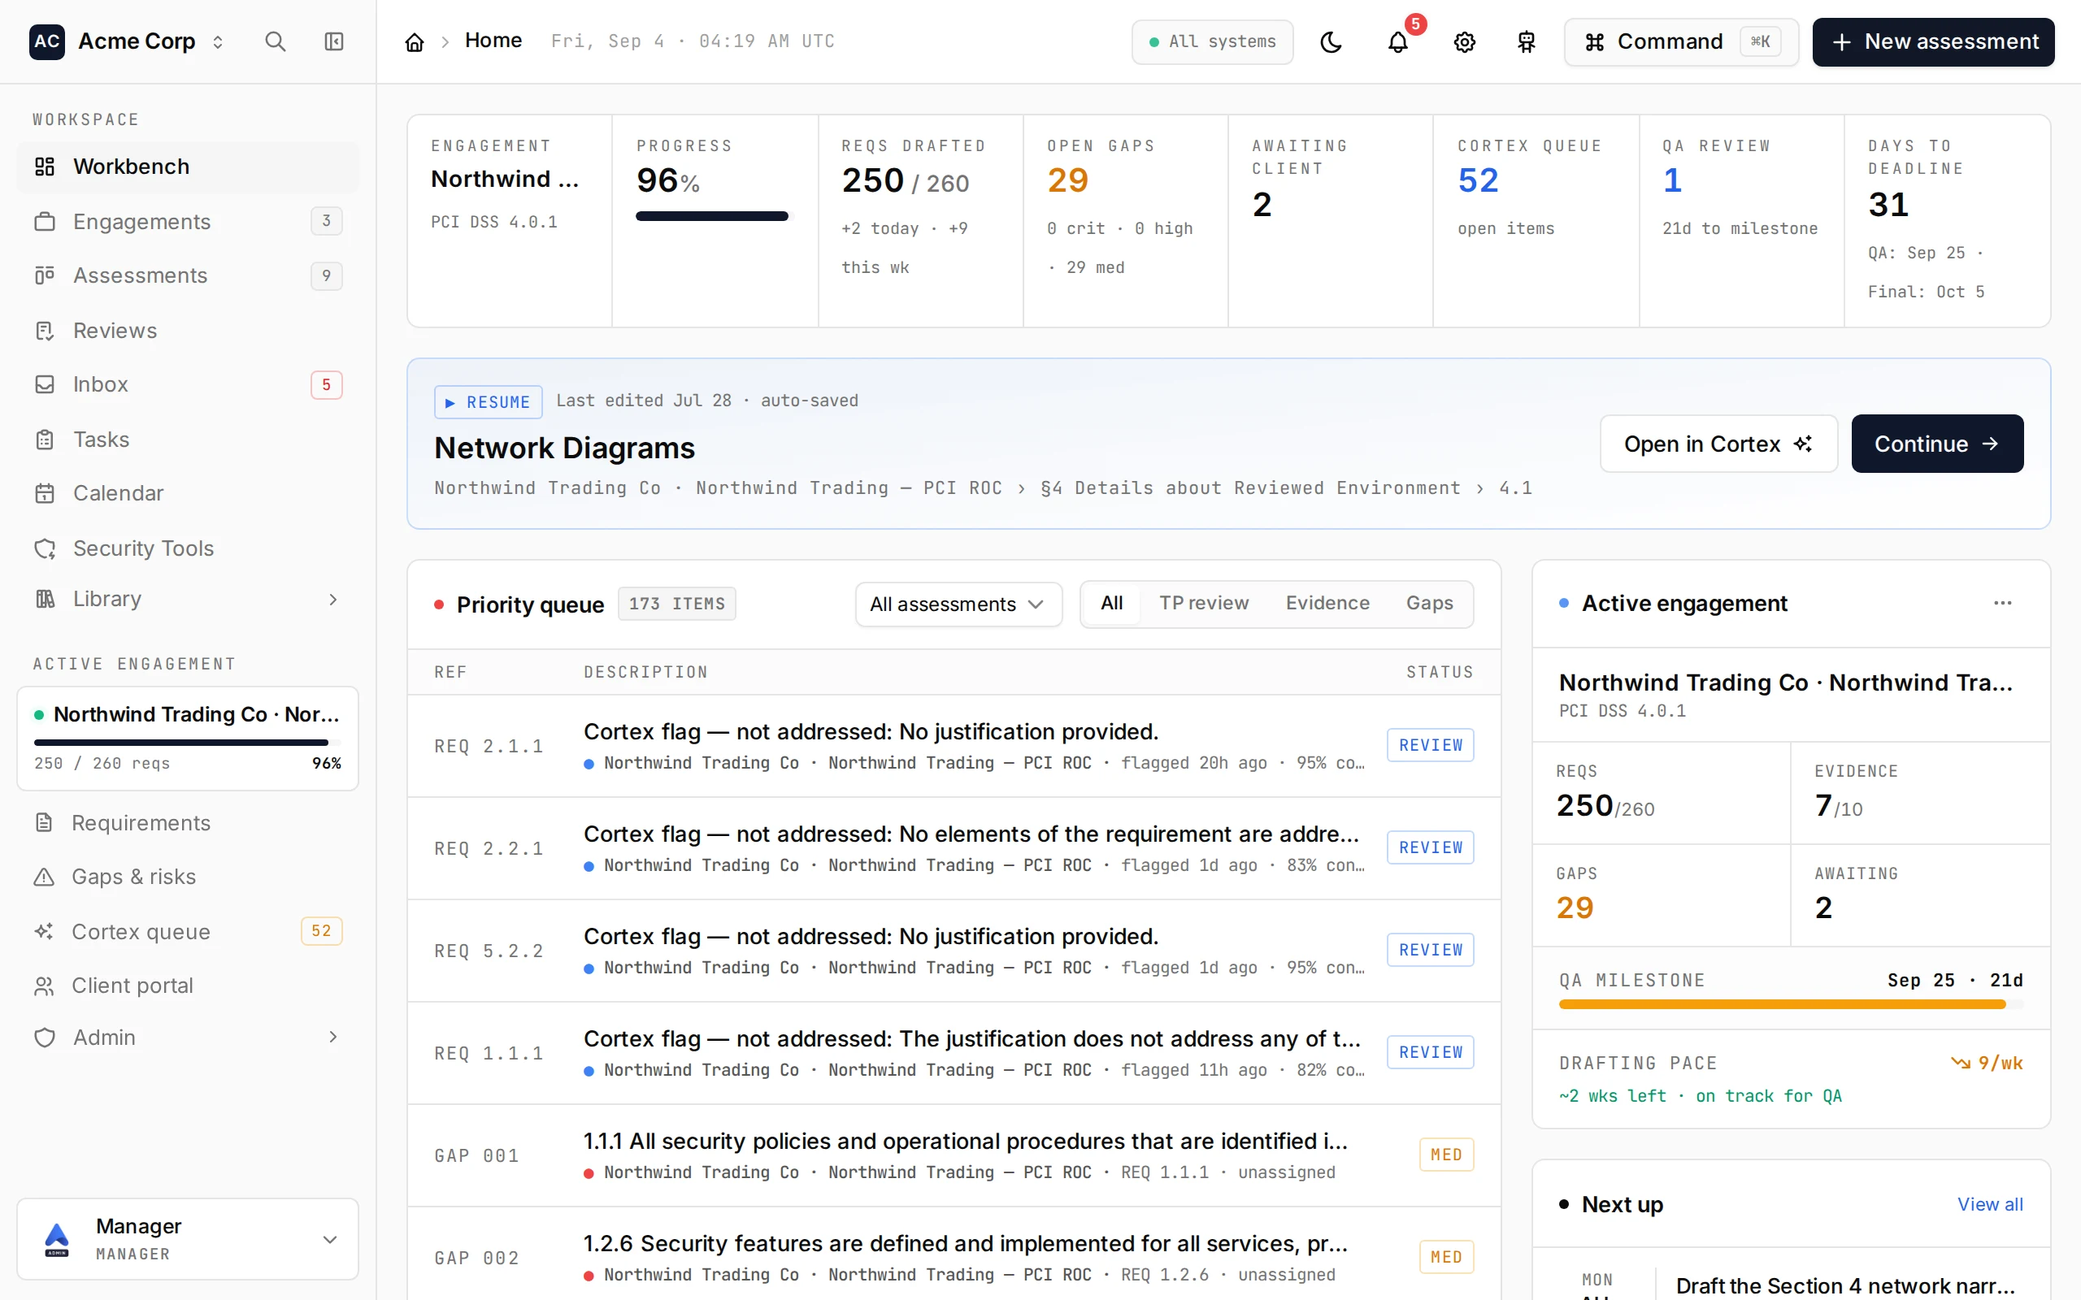Open Engagements in sidebar

click(188, 222)
